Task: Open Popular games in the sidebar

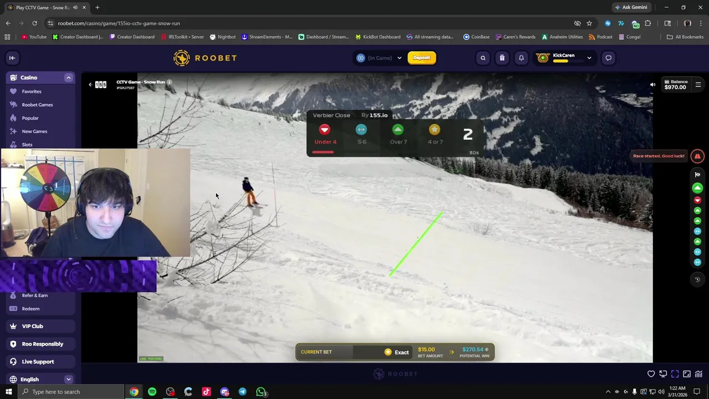Action: (30, 118)
